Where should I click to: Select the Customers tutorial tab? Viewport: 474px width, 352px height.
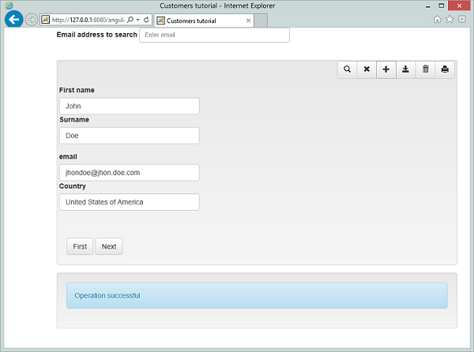coord(201,21)
